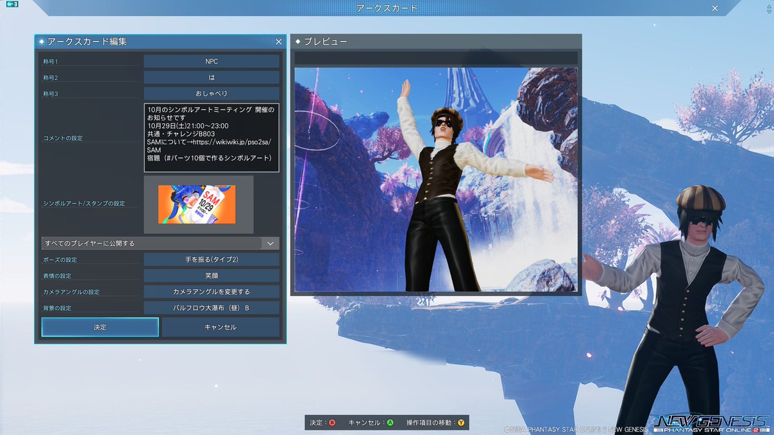
Task: Click the カメラアングルの設定 label
Action: pyautogui.click(x=71, y=292)
